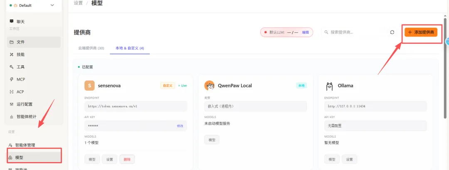Click the 嵌入式（进程内） type field
The height and width of the screenshot is (170, 449).
(255, 106)
